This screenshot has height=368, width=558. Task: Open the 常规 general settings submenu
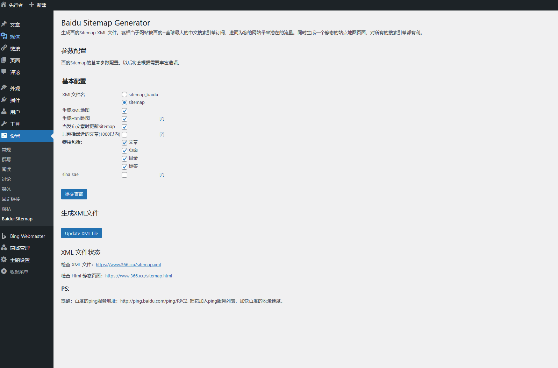(x=6, y=150)
